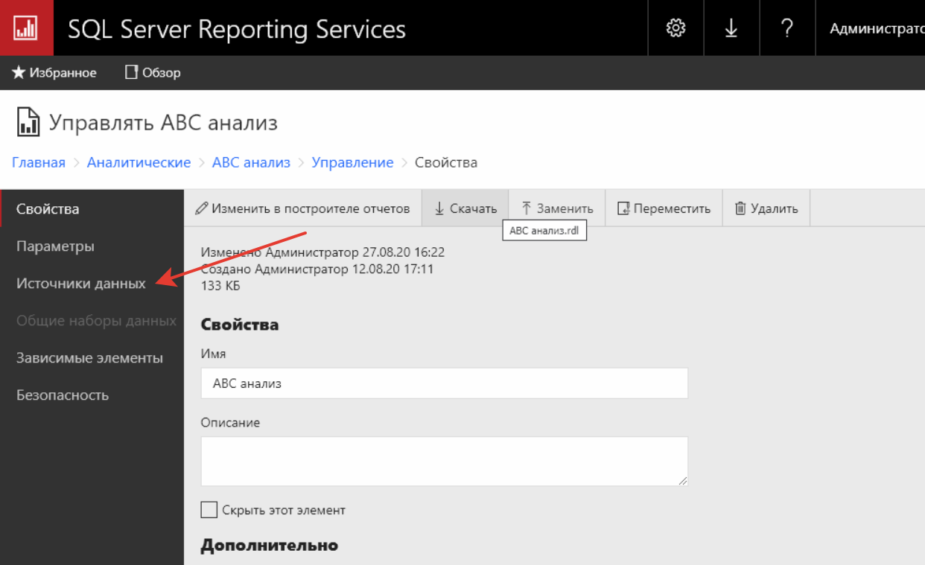Click the Переместить toolbar button

click(664, 208)
